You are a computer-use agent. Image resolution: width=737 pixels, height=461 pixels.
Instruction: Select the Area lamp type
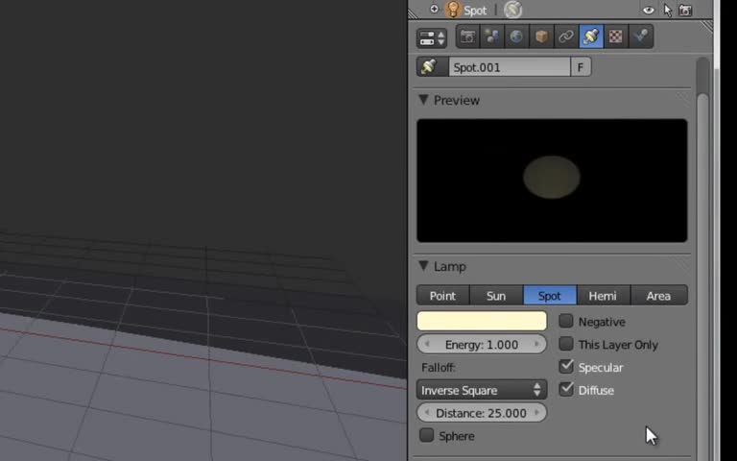[659, 296]
